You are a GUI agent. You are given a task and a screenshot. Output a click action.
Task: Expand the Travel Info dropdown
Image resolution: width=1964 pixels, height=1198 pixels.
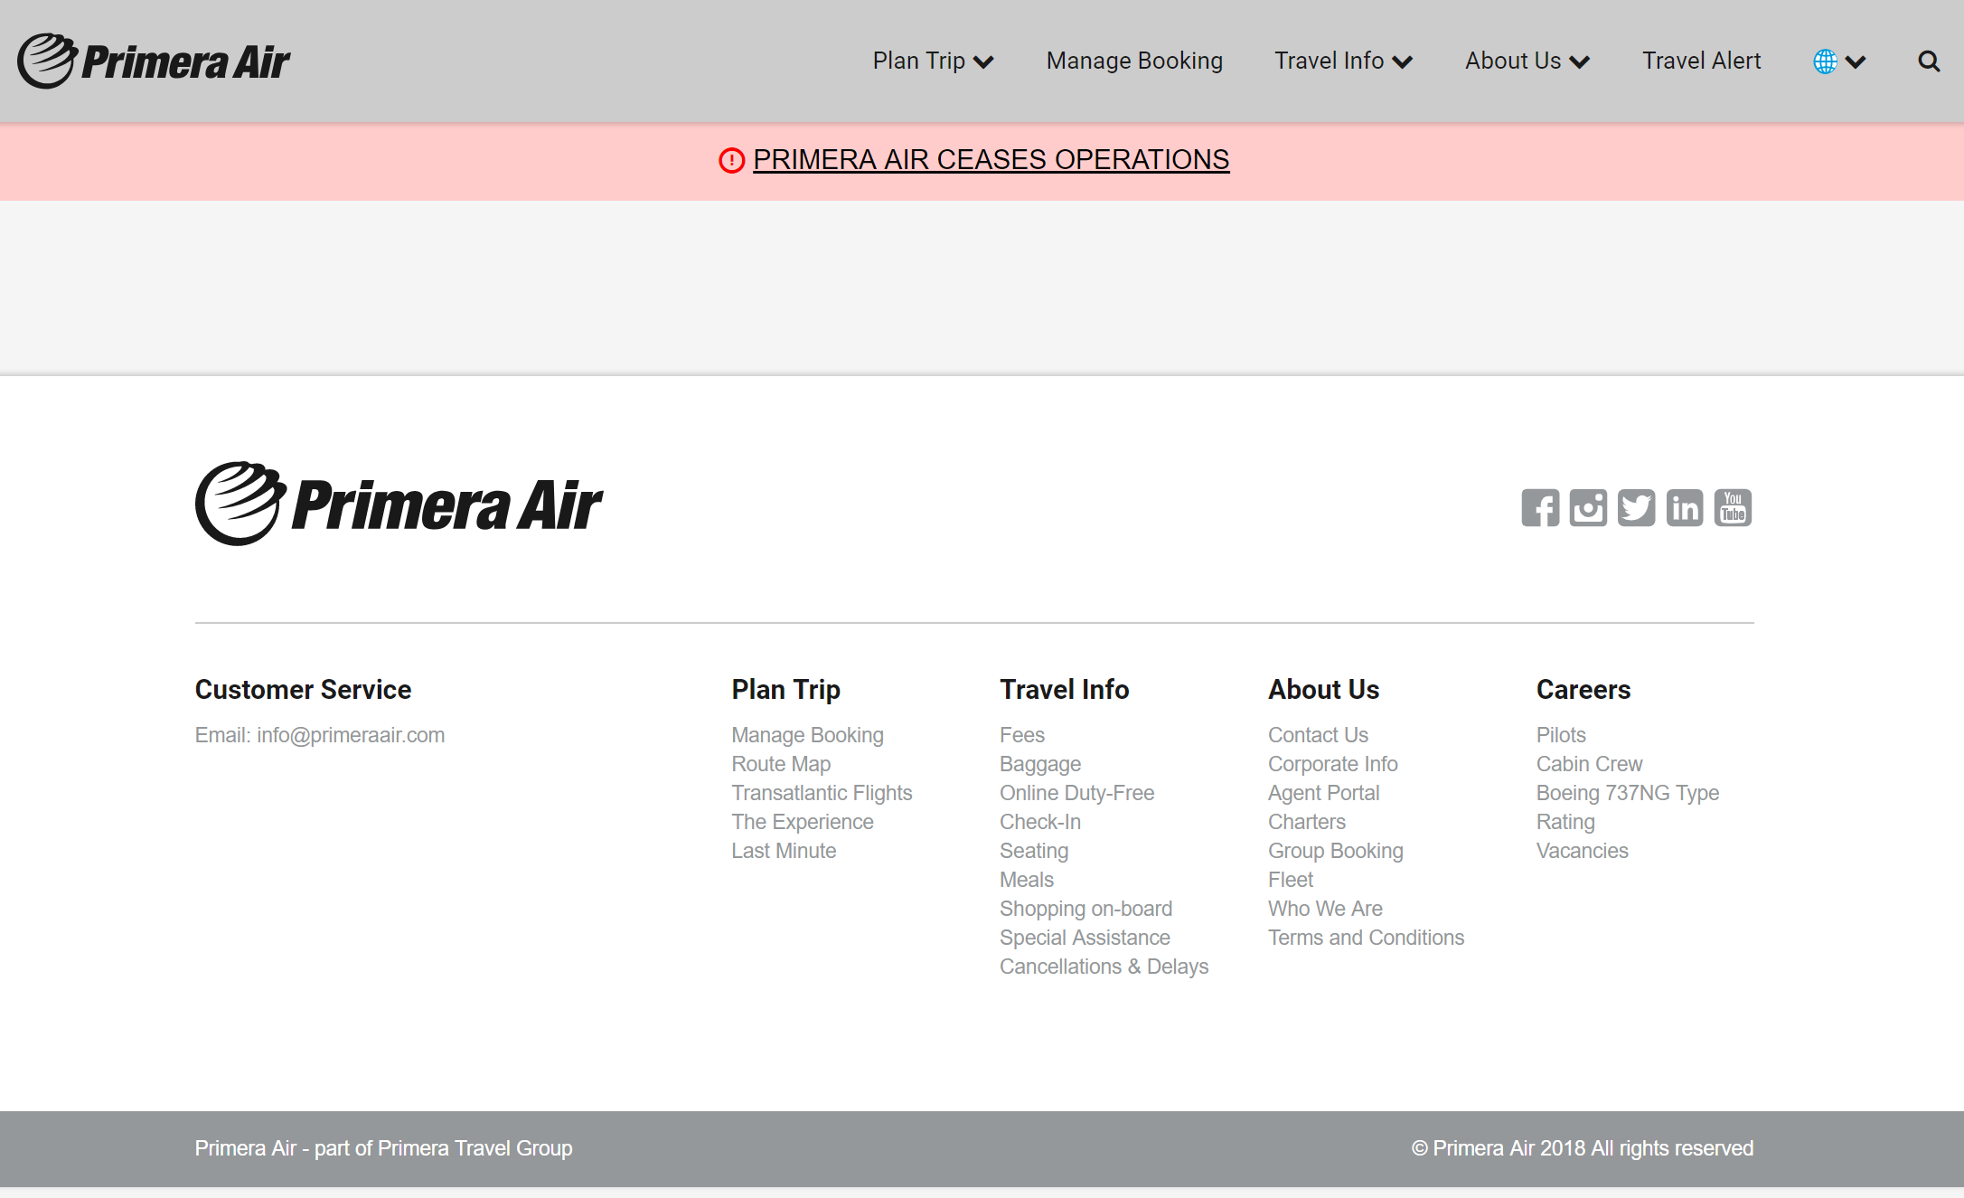[x=1343, y=61]
